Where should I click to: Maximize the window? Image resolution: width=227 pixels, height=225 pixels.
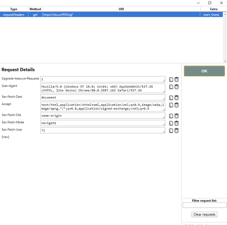point(210,3)
